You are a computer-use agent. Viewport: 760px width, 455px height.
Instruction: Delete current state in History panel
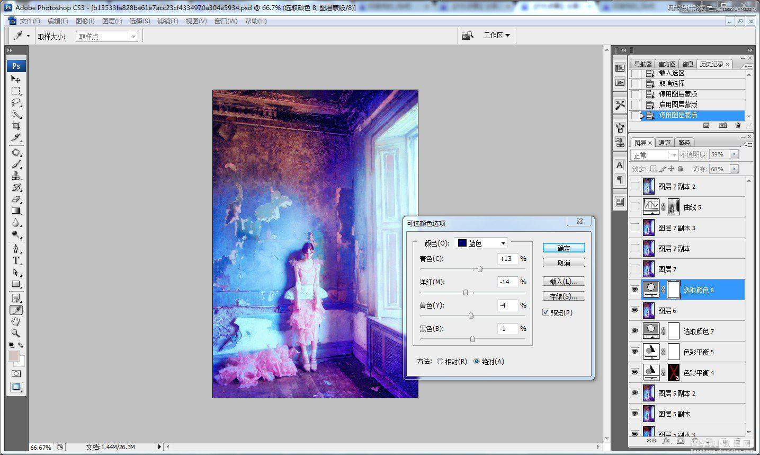click(x=738, y=126)
